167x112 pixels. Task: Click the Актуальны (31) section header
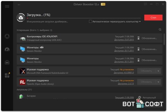point(24,90)
